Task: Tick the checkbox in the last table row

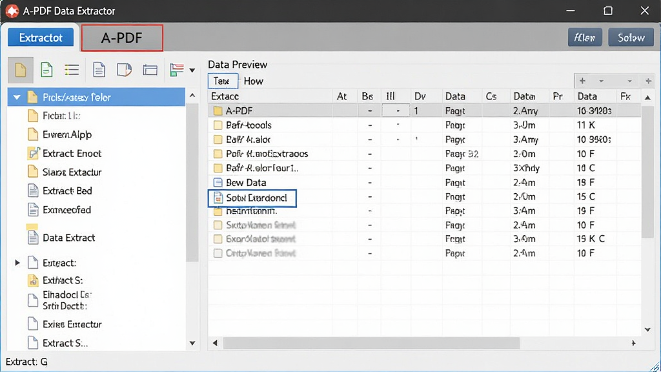Action: (x=218, y=253)
